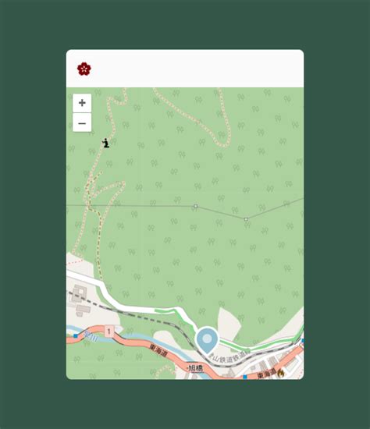This screenshot has width=370, height=429.
Task: Click the empty white header bar
Action: click(185, 69)
